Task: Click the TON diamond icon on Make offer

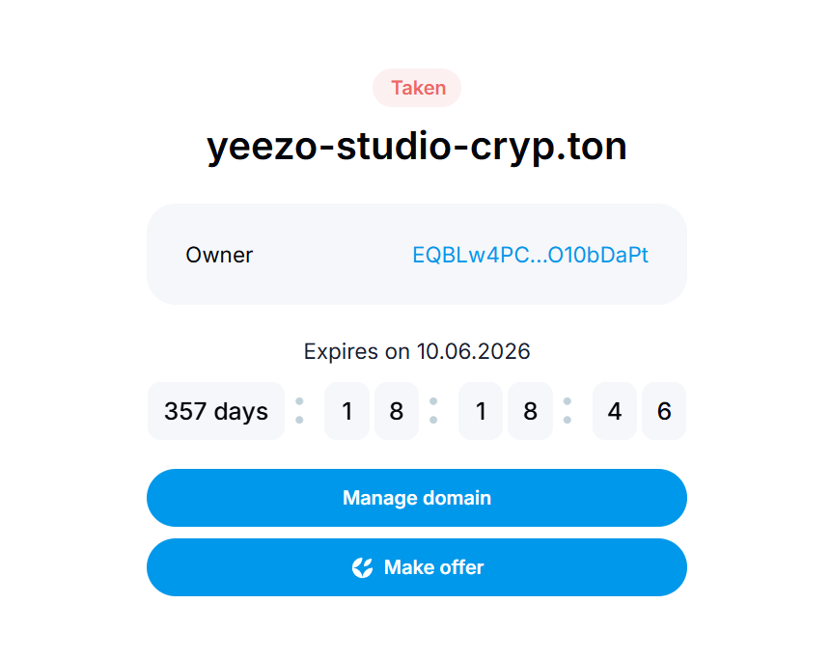Action: coord(362,567)
